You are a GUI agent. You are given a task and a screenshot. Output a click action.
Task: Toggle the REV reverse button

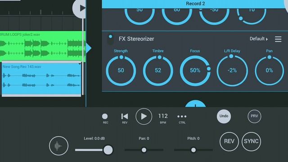229,141
